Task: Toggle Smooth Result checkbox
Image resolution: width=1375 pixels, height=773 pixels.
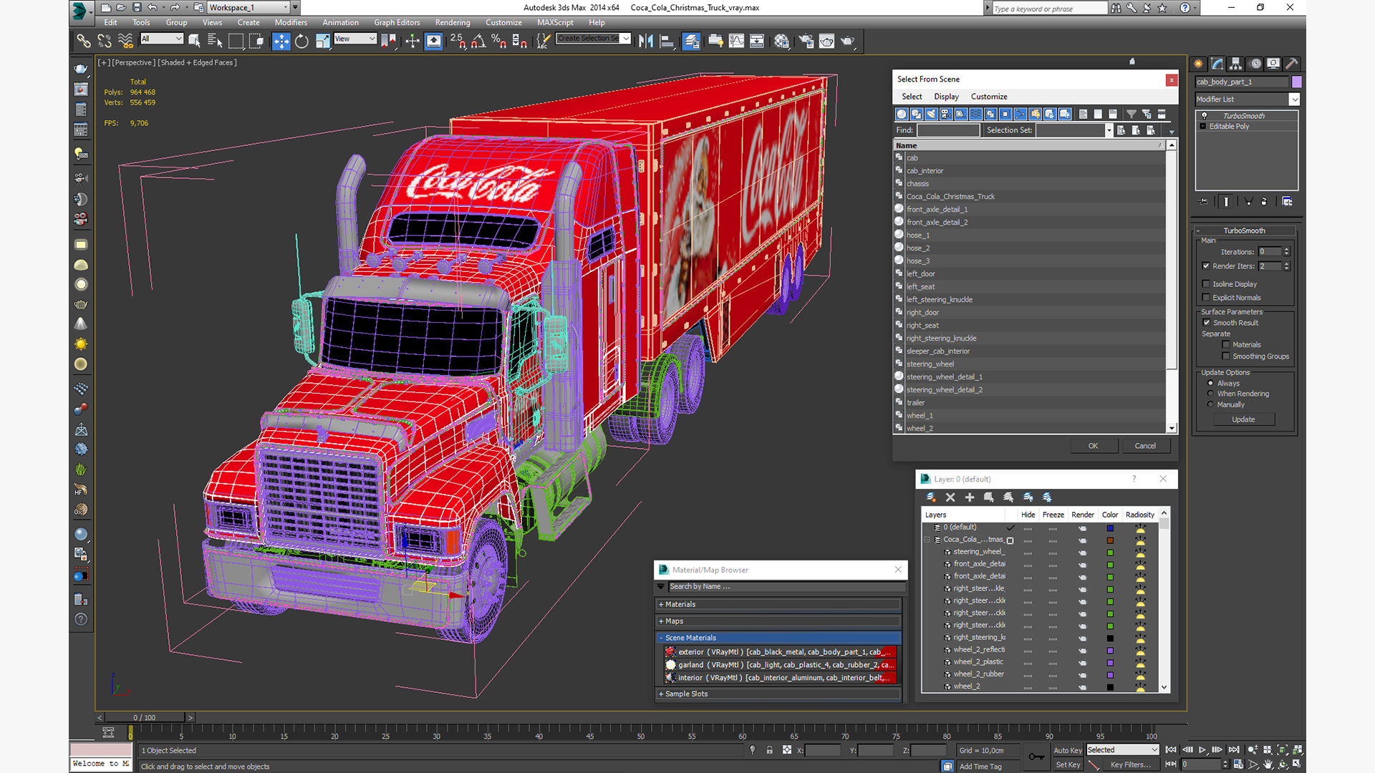Action: [x=1207, y=323]
